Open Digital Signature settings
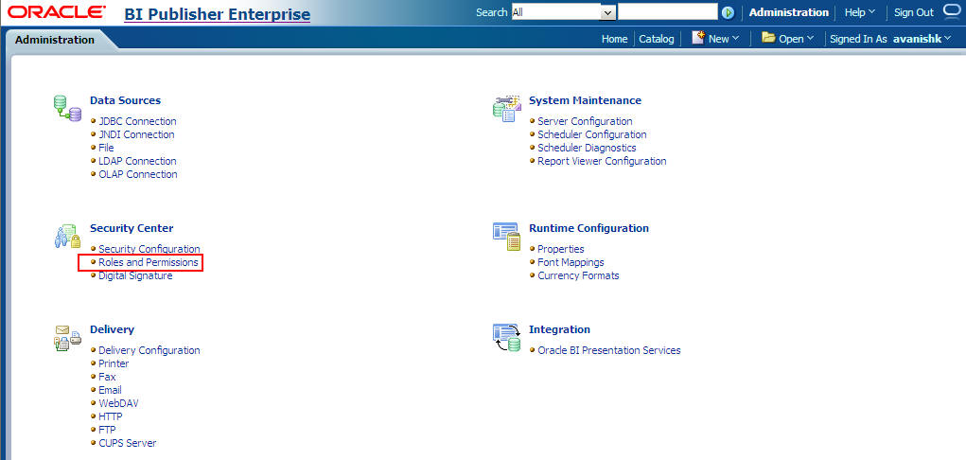This screenshot has height=460, width=966. [x=135, y=275]
